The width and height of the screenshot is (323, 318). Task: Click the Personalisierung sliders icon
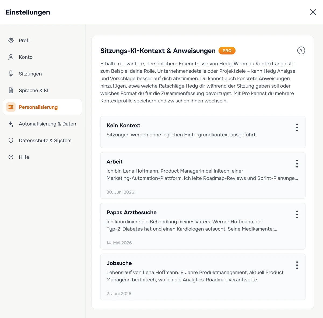coord(11,107)
